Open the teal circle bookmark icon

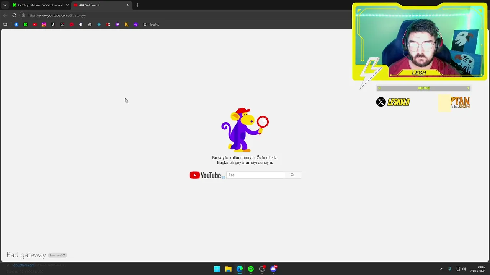click(99, 24)
